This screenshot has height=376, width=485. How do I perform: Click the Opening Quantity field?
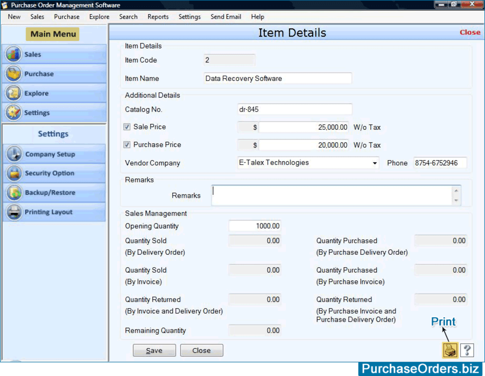click(255, 226)
